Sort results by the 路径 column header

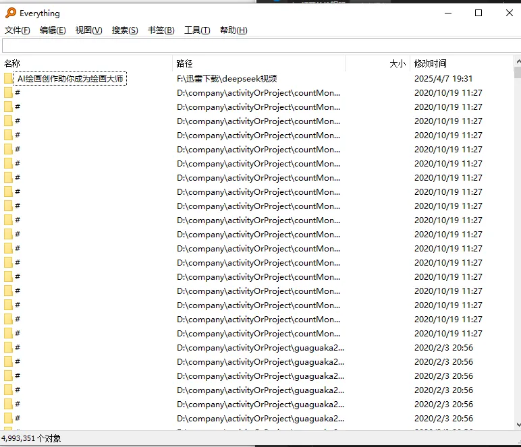tap(259, 63)
